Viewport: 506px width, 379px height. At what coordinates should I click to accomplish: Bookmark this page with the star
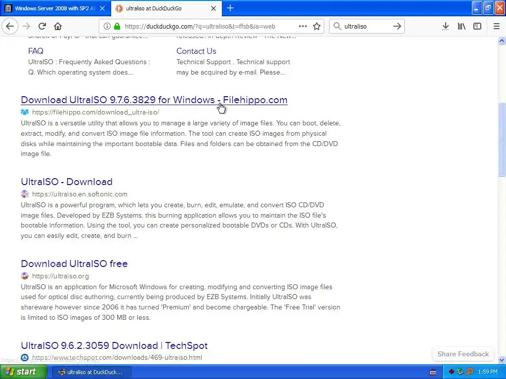coord(317,26)
